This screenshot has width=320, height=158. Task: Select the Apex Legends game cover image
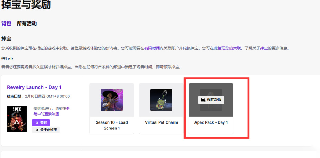[17, 119]
